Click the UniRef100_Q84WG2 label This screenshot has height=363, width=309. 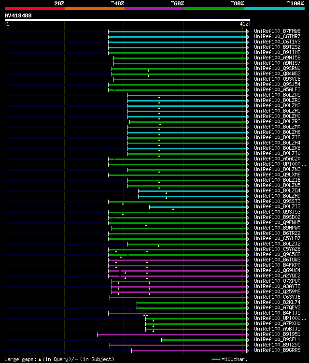coord(277,73)
